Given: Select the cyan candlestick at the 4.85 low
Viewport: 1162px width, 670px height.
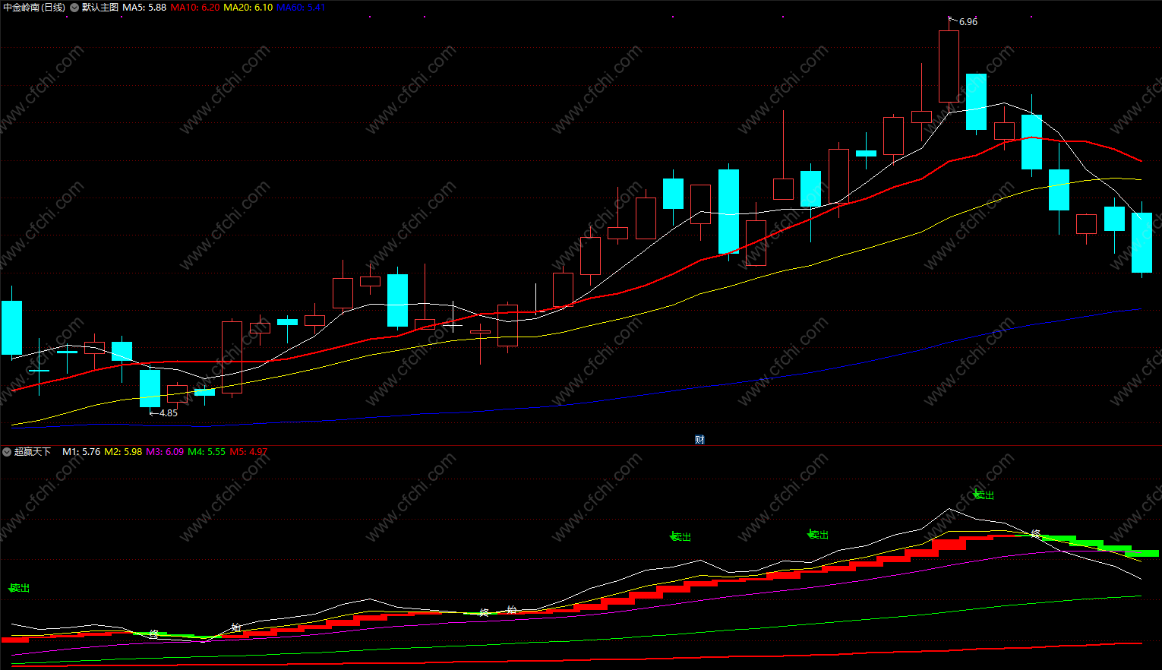Looking at the screenshot, I should point(150,388).
